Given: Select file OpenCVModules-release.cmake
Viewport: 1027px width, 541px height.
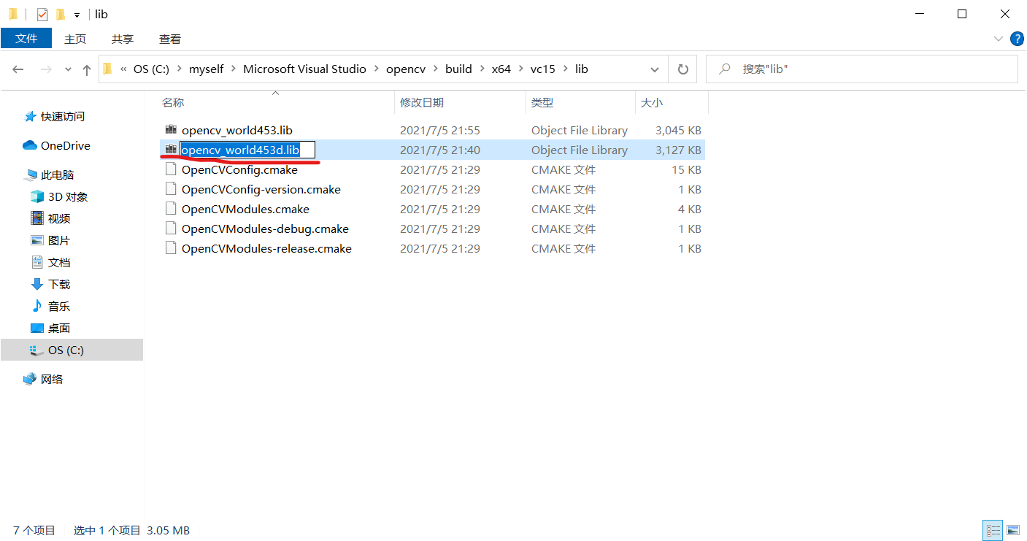Looking at the screenshot, I should (x=266, y=249).
